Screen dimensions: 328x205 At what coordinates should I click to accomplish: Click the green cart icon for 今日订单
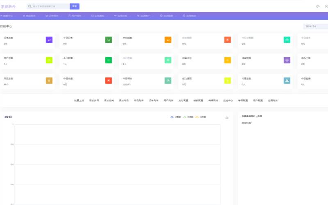(x=109, y=40)
